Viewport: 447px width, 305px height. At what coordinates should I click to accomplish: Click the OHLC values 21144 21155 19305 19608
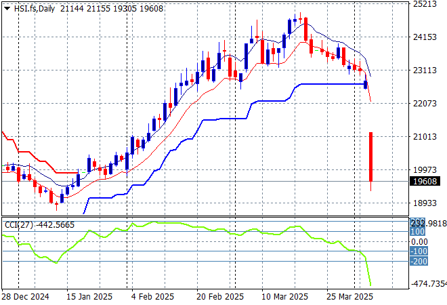point(112,9)
